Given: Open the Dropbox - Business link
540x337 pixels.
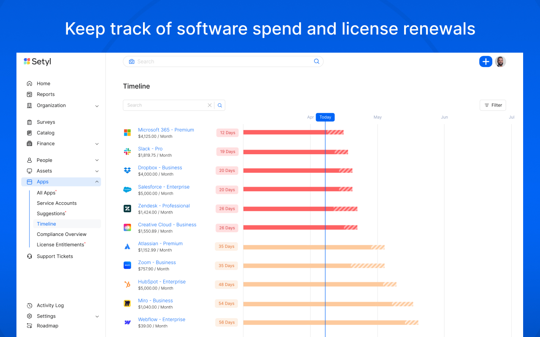Looking at the screenshot, I should tap(160, 168).
